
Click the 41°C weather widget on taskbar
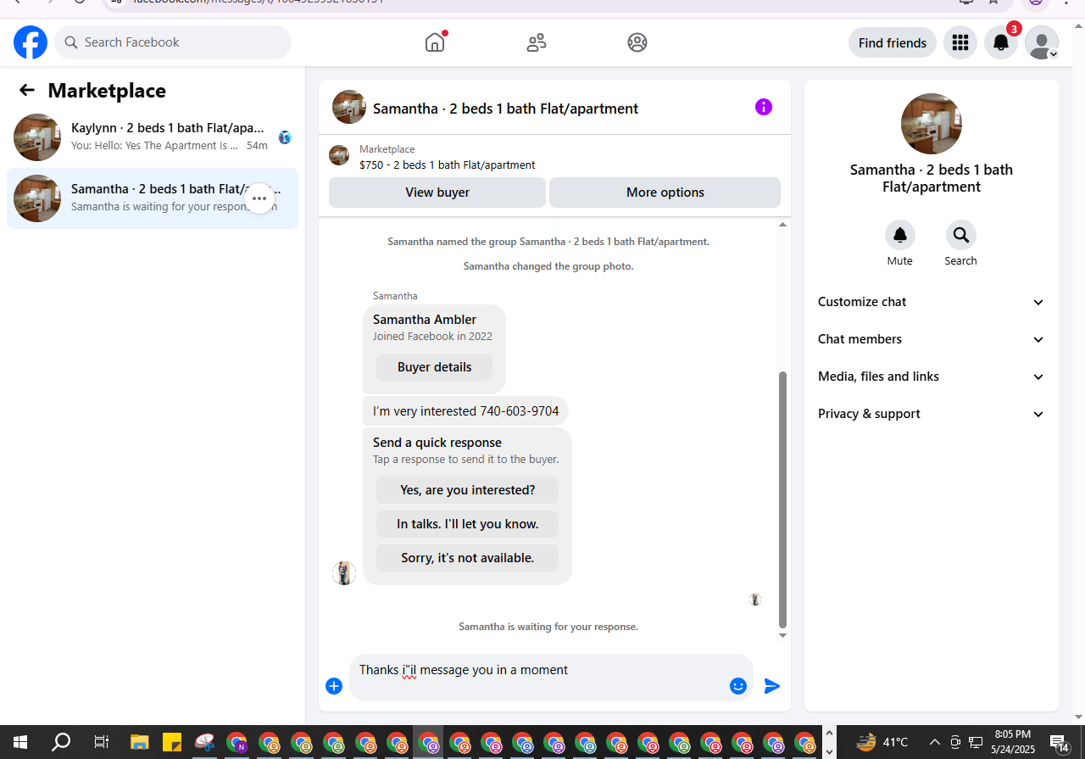click(882, 742)
